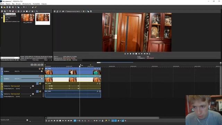Click the red Delete icon in the timeline toolbar

pos(89,120)
